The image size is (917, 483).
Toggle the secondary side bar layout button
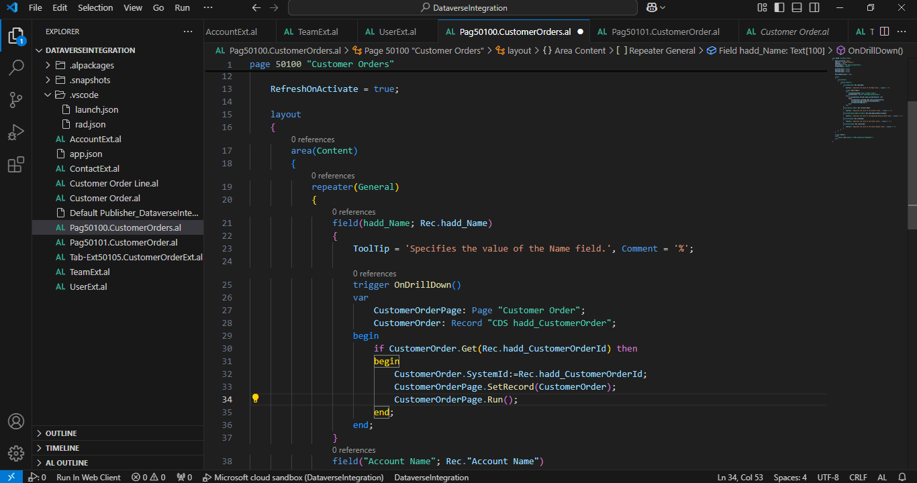click(x=814, y=8)
